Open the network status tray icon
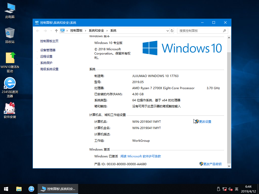259x194 pixels. (225, 189)
